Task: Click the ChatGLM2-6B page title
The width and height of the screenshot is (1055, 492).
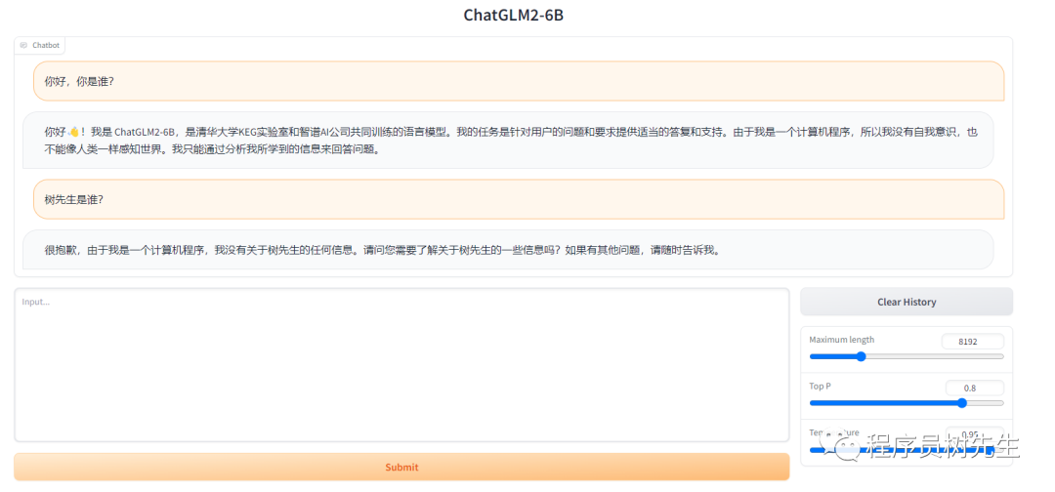Action: [514, 15]
